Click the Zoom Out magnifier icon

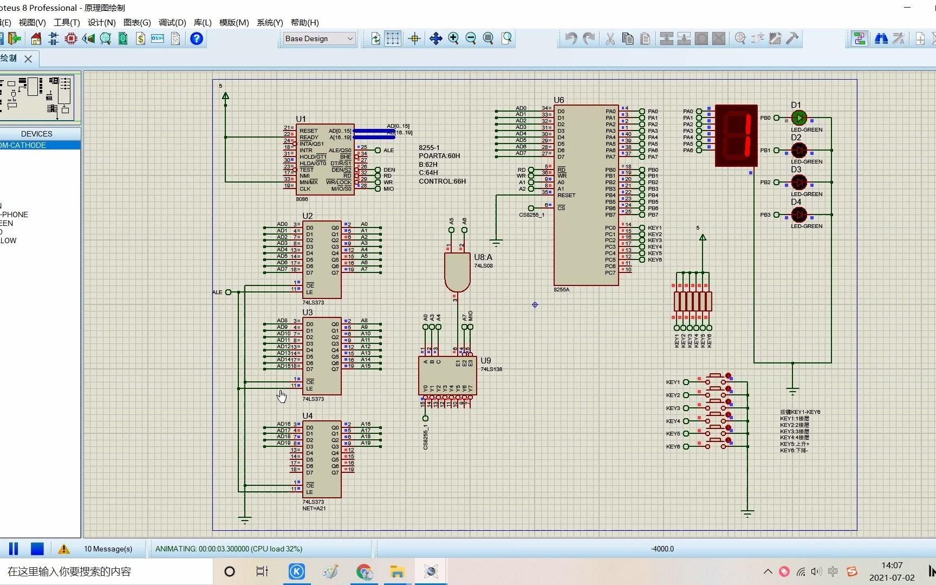pyautogui.click(x=471, y=38)
